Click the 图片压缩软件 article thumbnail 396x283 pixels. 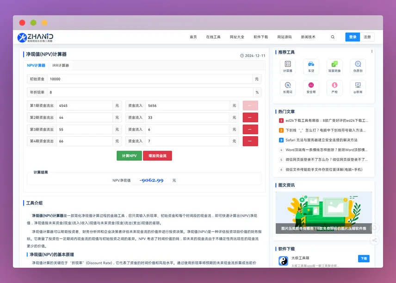pos(323,213)
